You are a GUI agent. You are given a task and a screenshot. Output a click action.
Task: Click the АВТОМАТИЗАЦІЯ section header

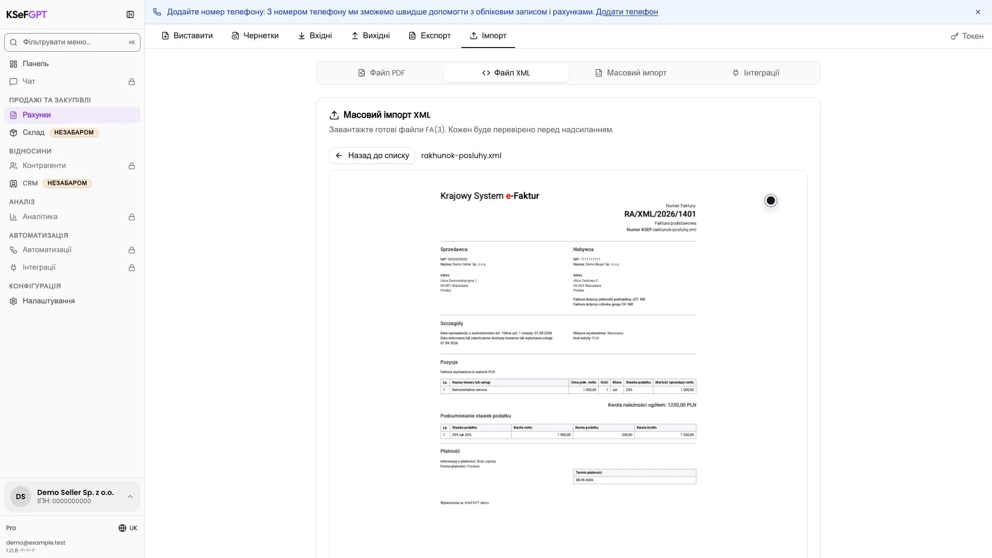click(x=38, y=236)
